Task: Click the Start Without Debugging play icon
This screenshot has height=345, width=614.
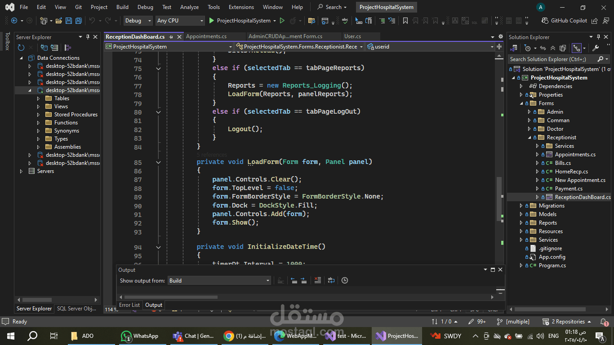Action: [x=282, y=21]
